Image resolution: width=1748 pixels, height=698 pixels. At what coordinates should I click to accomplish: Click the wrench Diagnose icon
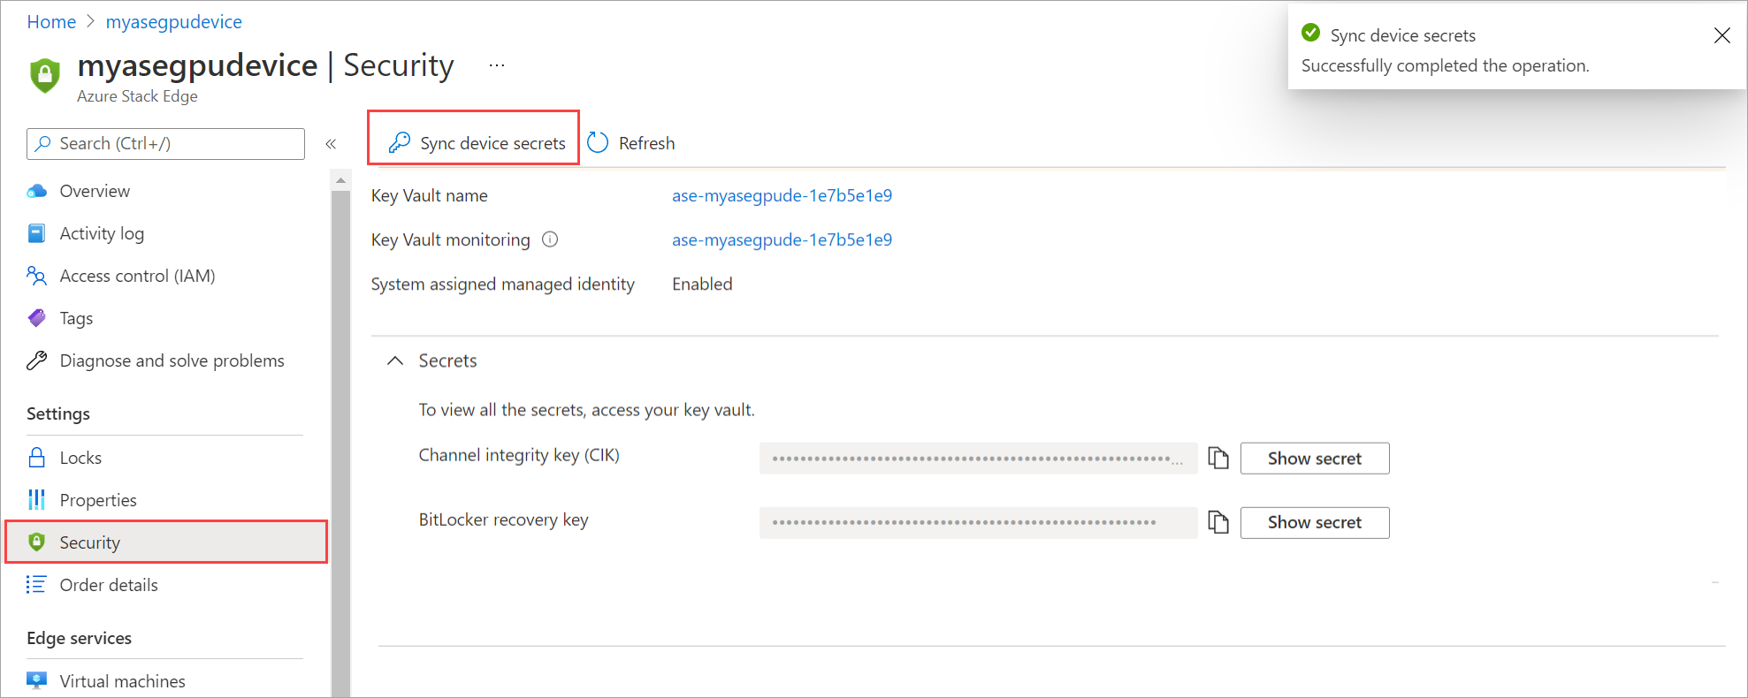pos(36,360)
